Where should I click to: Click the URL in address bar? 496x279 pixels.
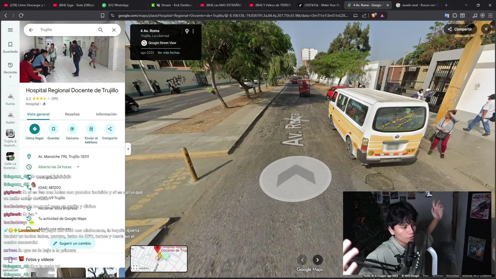232,15
